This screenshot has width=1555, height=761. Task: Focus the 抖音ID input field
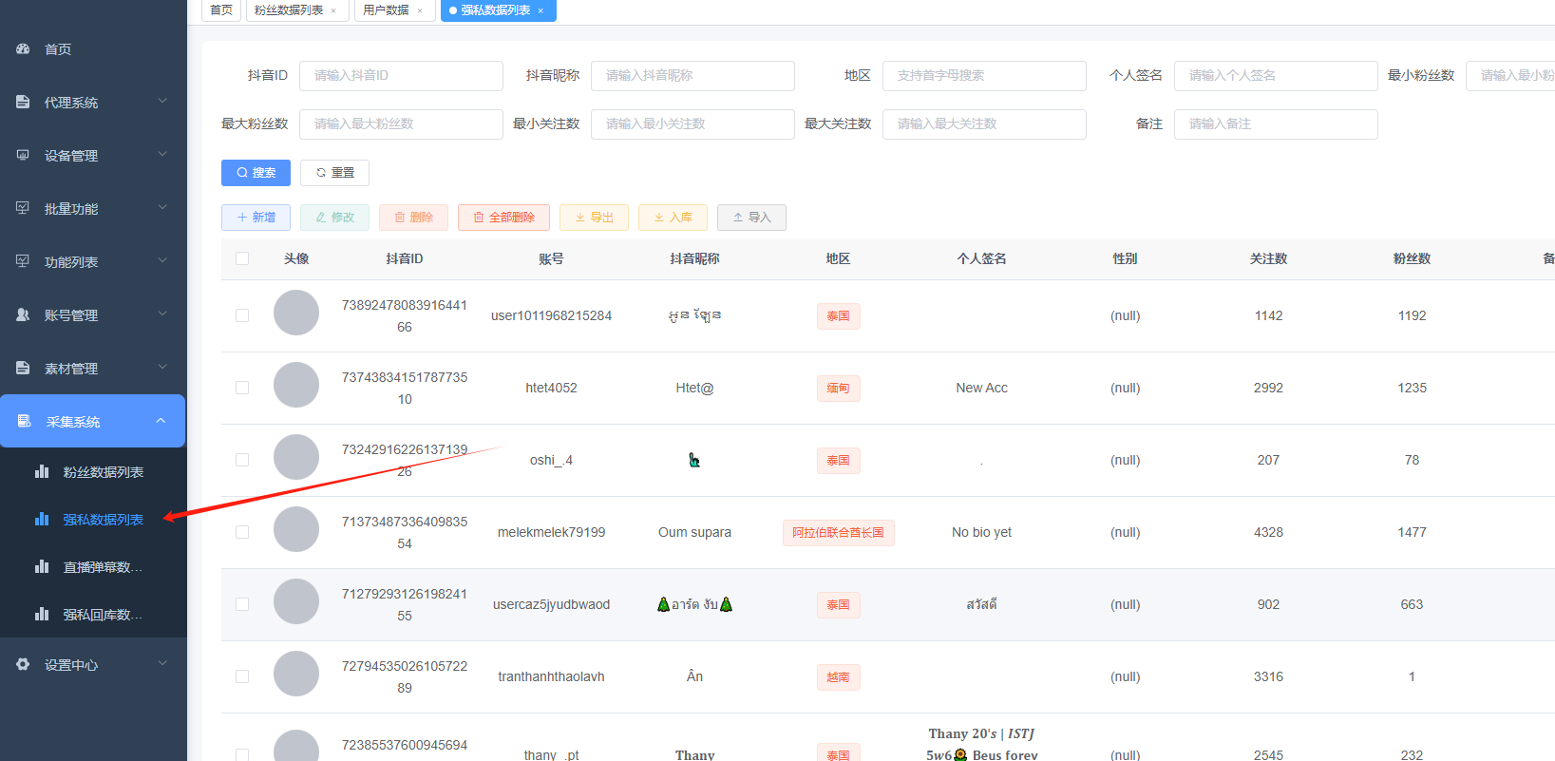(x=401, y=76)
